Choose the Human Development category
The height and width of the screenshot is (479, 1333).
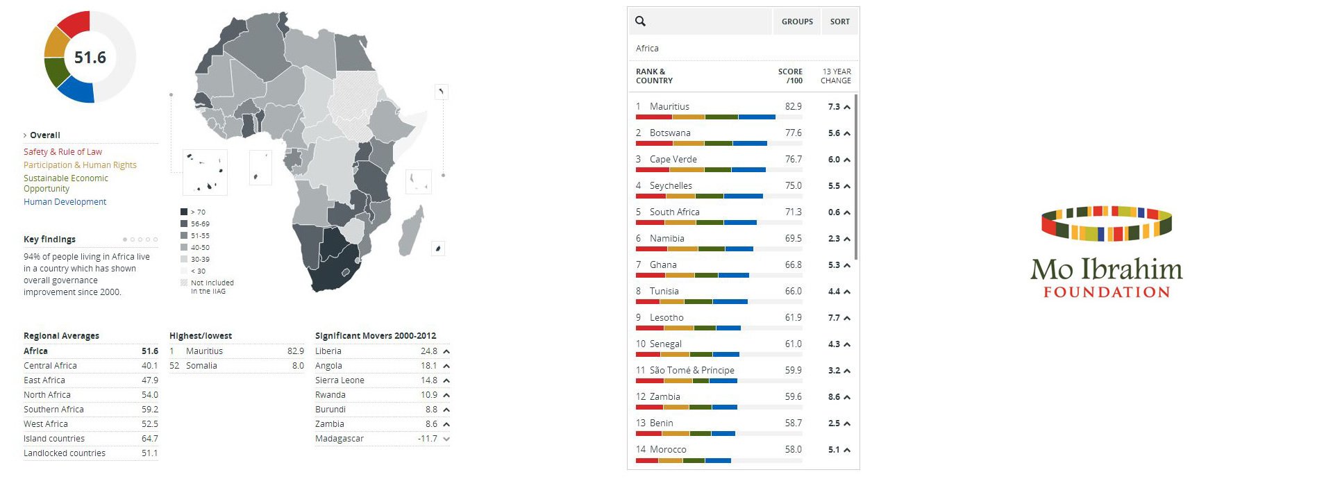65,202
